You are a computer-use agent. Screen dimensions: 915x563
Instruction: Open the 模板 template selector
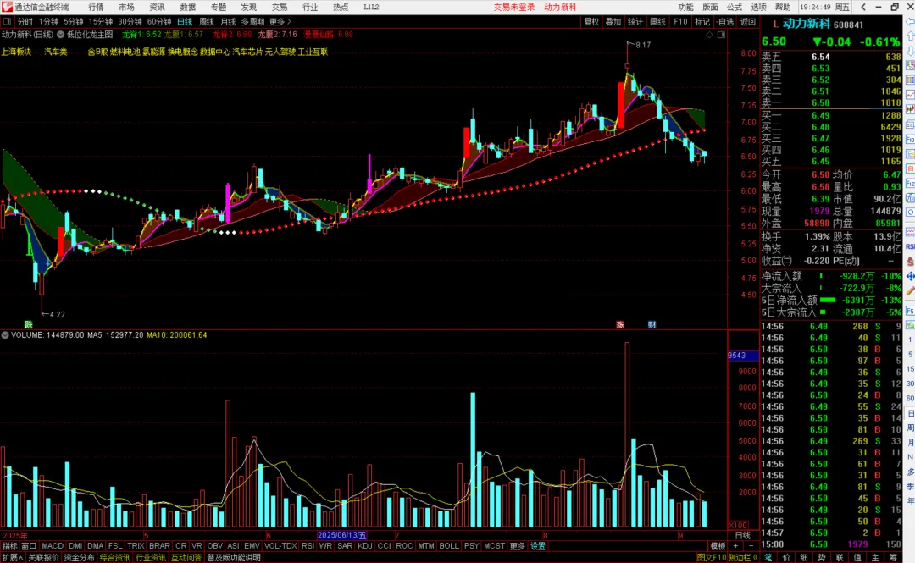tap(718, 546)
